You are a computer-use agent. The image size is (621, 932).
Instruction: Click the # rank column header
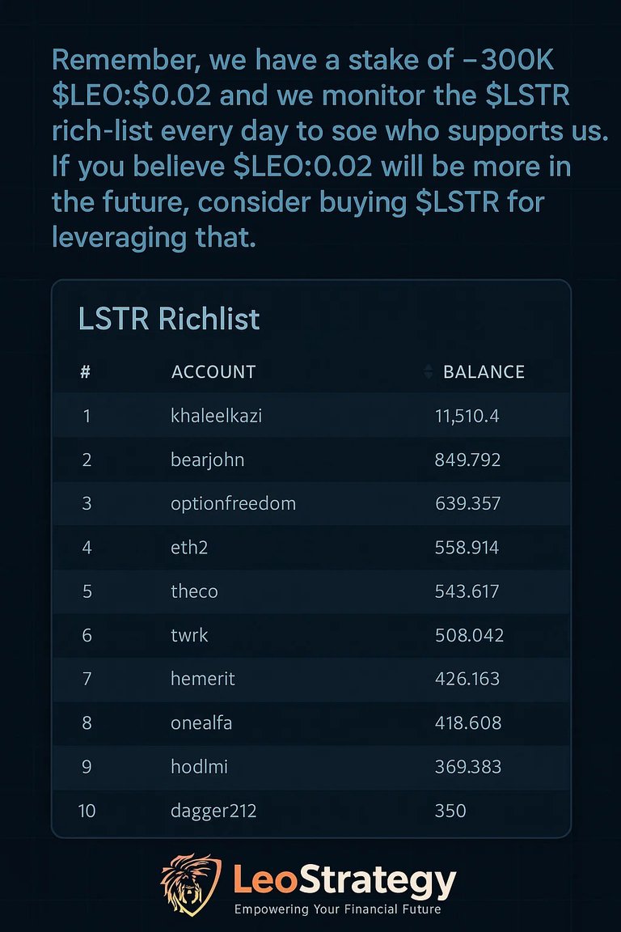(x=86, y=372)
